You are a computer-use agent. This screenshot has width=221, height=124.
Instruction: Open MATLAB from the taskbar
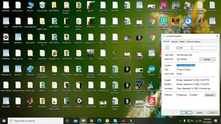(123, 121)
